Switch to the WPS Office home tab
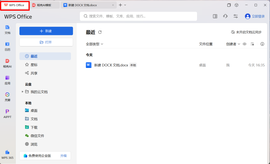Viewport: 270px width, 164px height. [15, 5]
